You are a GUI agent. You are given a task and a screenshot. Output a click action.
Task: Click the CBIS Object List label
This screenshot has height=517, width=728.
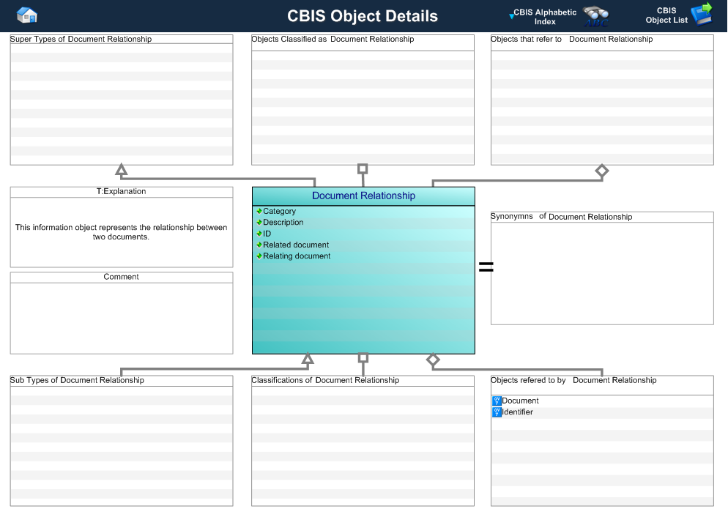pyautogui.click(x=666, y=15)
